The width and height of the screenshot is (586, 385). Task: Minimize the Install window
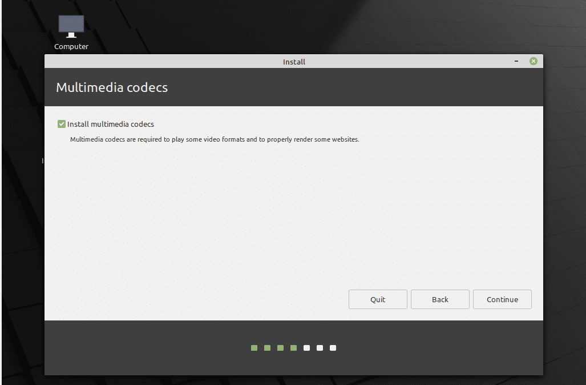click(x=516, y=61)
